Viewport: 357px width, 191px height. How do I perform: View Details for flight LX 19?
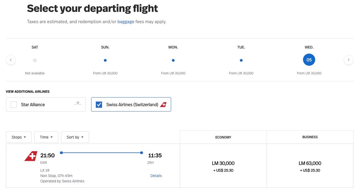[x=156, y=176]
